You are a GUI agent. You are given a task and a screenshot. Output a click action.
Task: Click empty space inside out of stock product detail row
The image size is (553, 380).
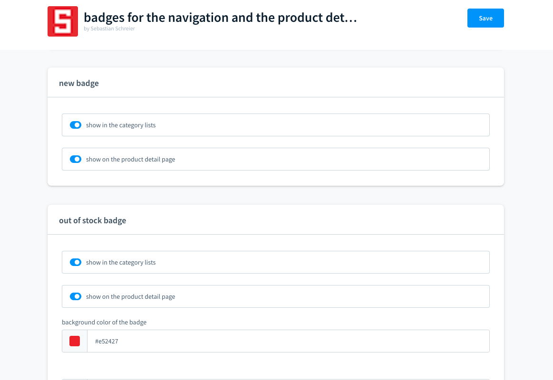coord(333,296)
